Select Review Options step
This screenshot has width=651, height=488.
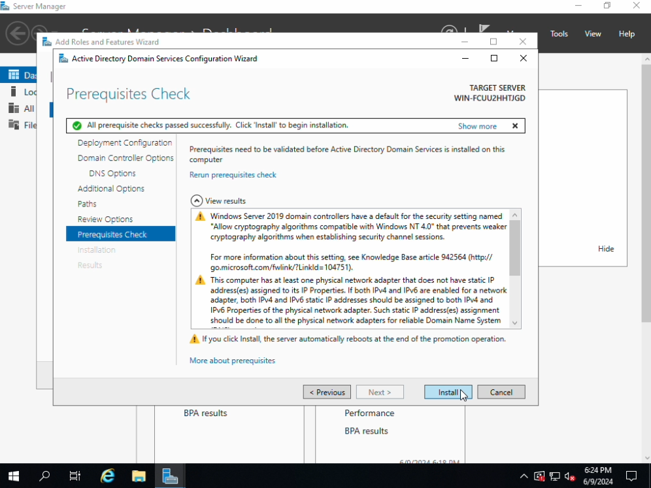pos(105,220)
